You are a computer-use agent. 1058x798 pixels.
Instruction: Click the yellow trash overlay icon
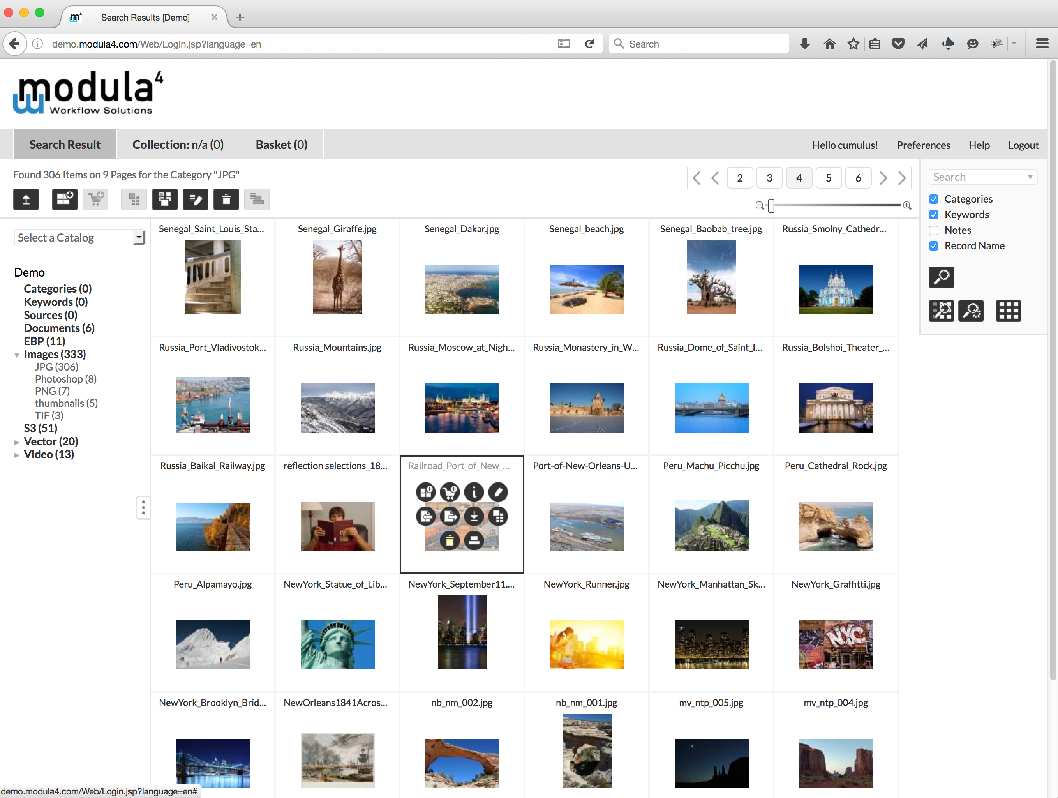450,540
